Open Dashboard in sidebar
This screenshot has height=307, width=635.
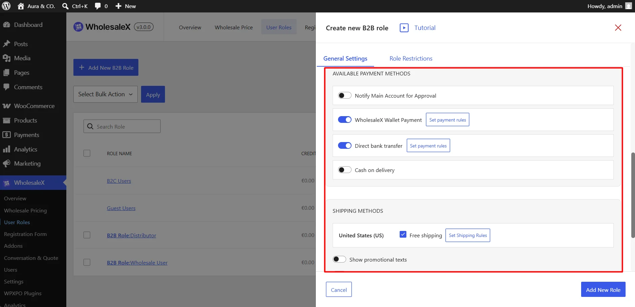click(x=28, y=25)
